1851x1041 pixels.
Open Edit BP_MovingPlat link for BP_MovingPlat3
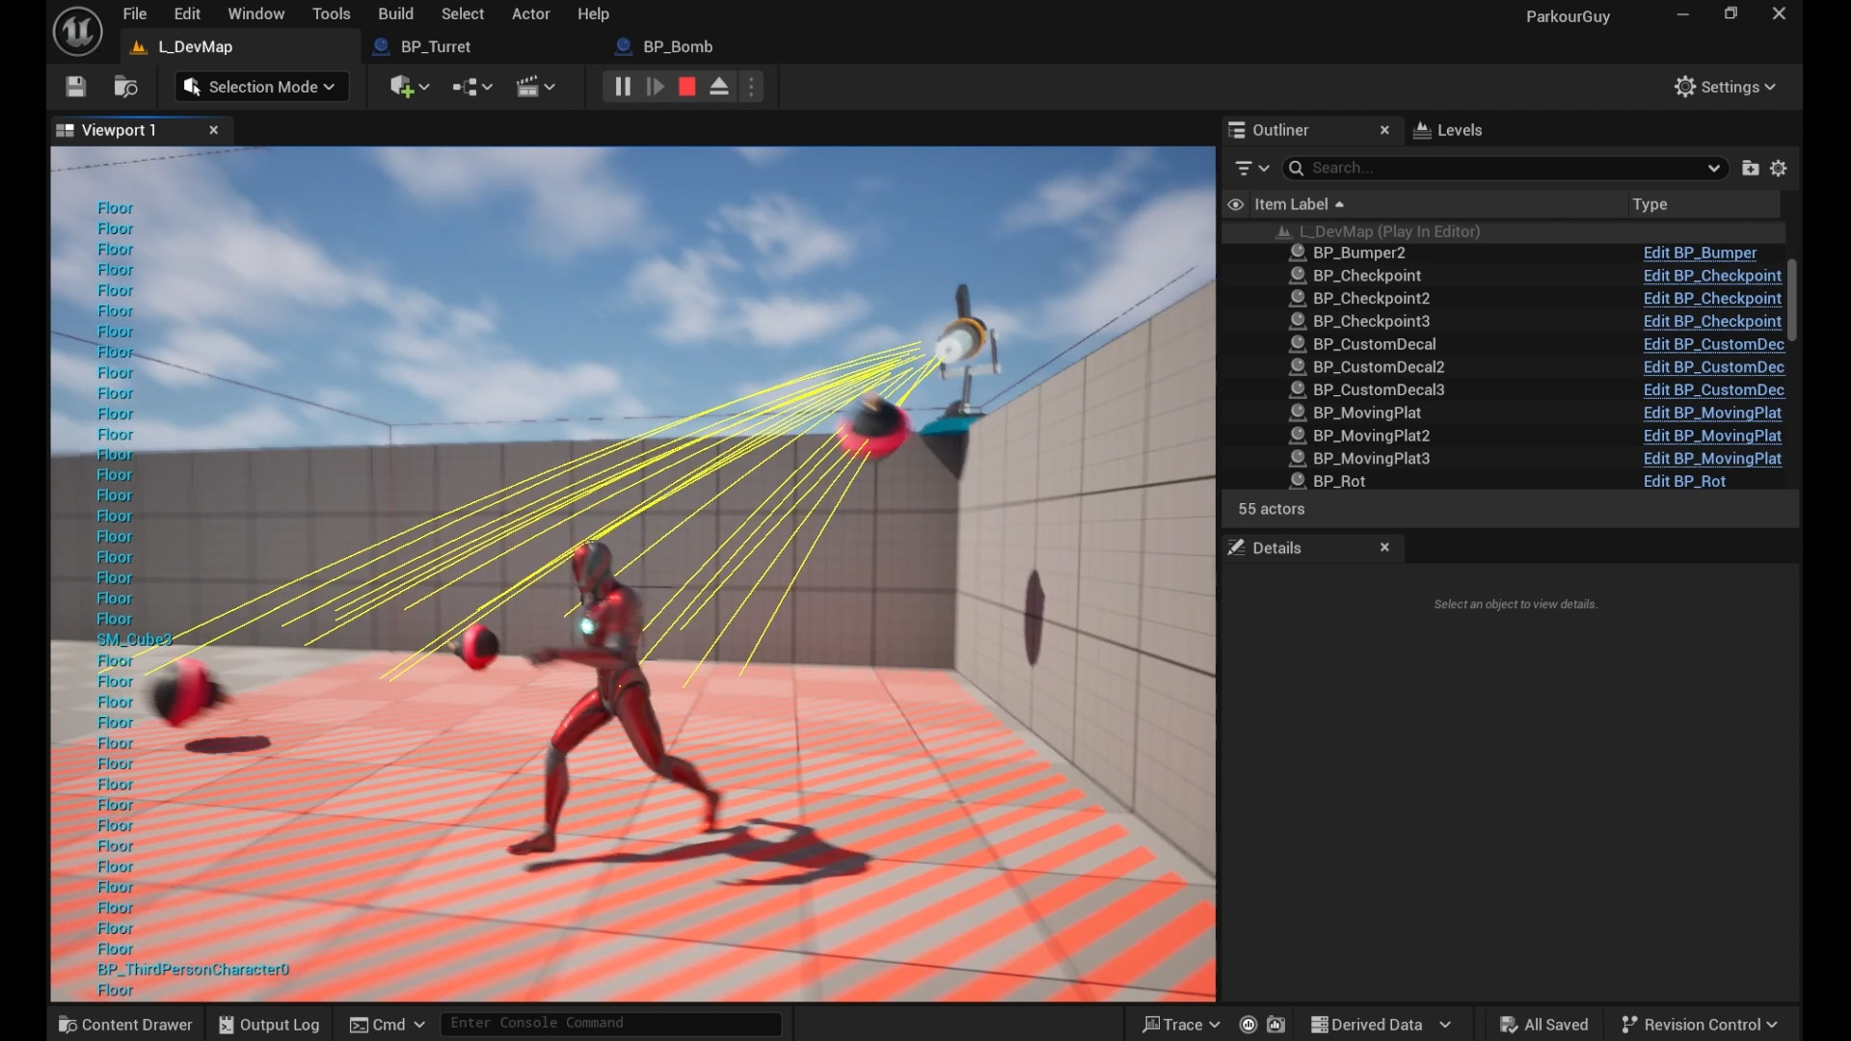tap(1712, 459)
